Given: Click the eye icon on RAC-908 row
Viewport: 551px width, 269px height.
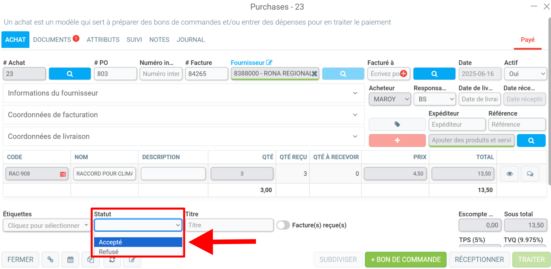Looking at the screenshot, I should click(509, 174).
